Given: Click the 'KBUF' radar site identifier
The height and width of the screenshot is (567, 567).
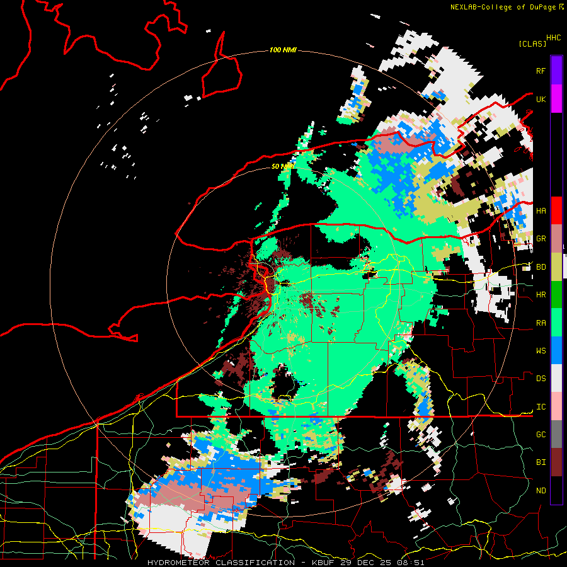Looking at the screenshot, I should point(324,563).
